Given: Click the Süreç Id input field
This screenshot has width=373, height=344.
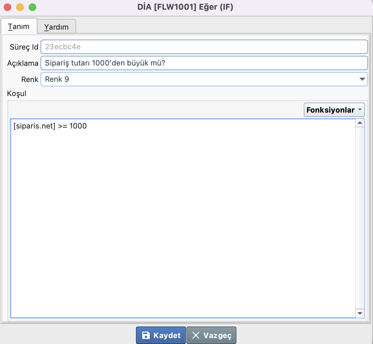Looking at the screenshot, I should click(204, 47).
